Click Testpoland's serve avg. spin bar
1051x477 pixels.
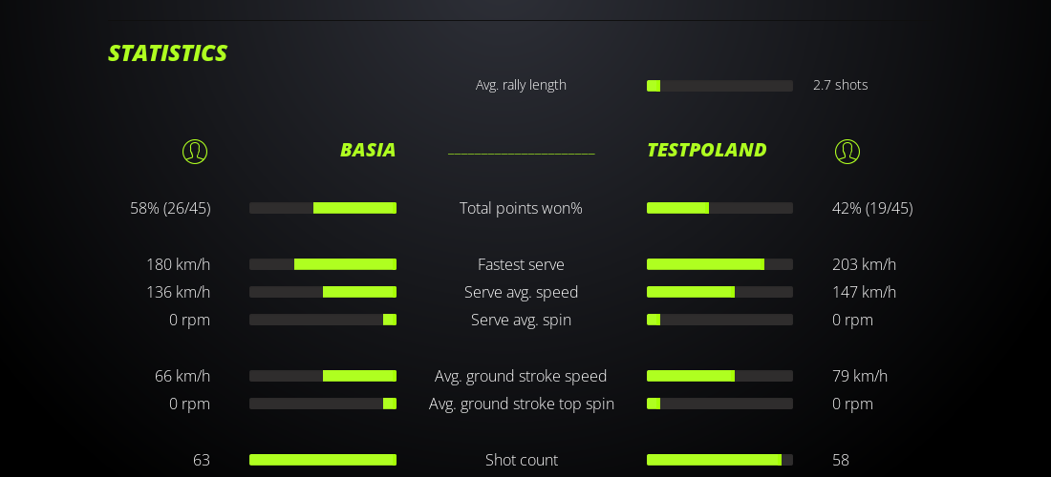click(719, 320)
